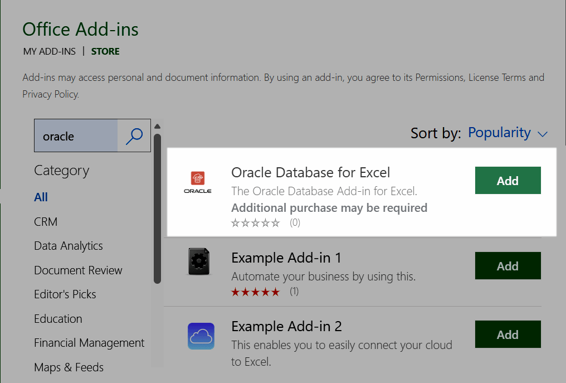The width and height of the screenshot is (566, 383).
Task: Click the star rating for Oracle Database for Excel
Action: [255, 222]
